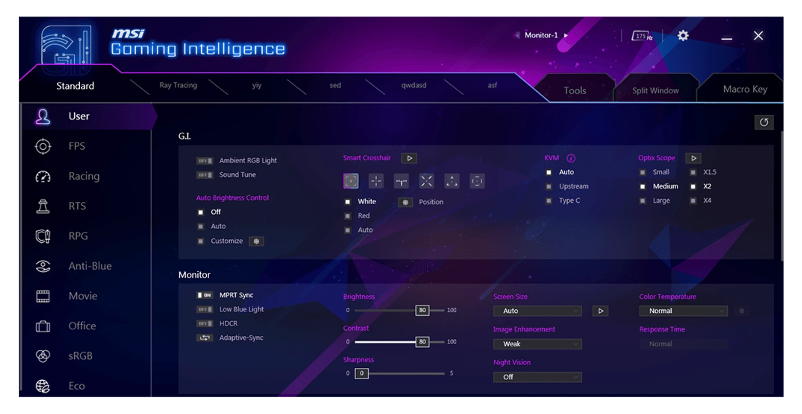
Task: Choose White crosshair color
Action: [348, 202]
